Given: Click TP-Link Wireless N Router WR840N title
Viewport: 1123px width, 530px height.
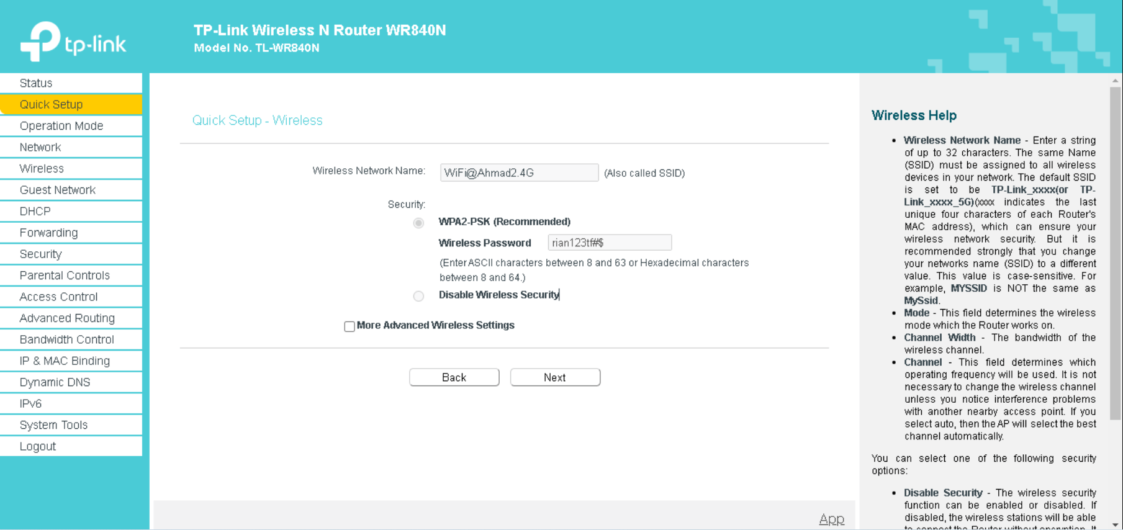Looking at the screenshot, I should [x=320, y=30].
